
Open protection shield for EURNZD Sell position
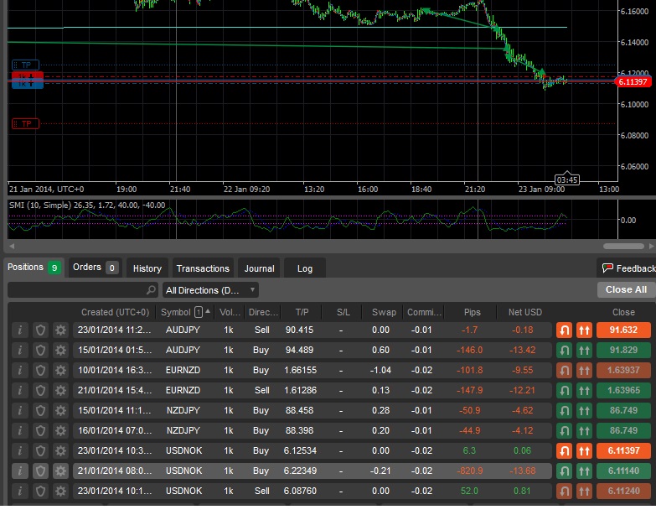40,390
